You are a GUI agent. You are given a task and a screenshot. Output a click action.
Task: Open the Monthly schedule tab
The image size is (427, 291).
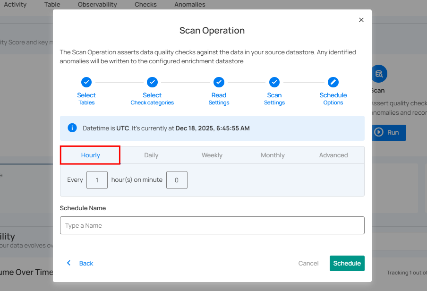(x=273, y=155)
